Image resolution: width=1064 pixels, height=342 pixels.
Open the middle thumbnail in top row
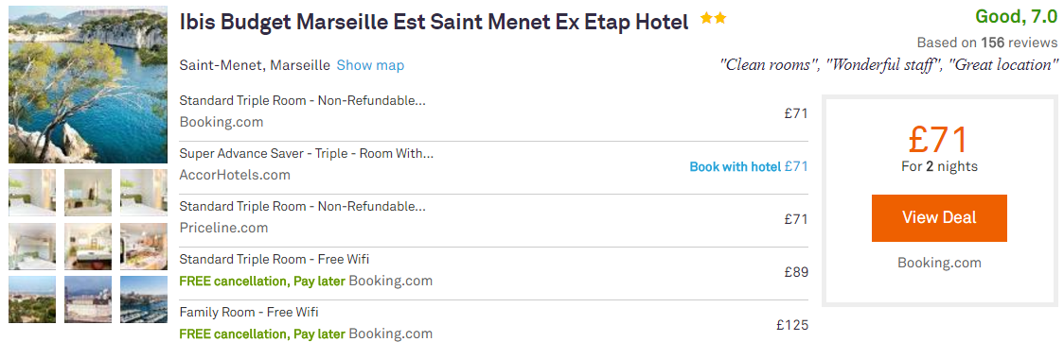(x=88, y=193)
